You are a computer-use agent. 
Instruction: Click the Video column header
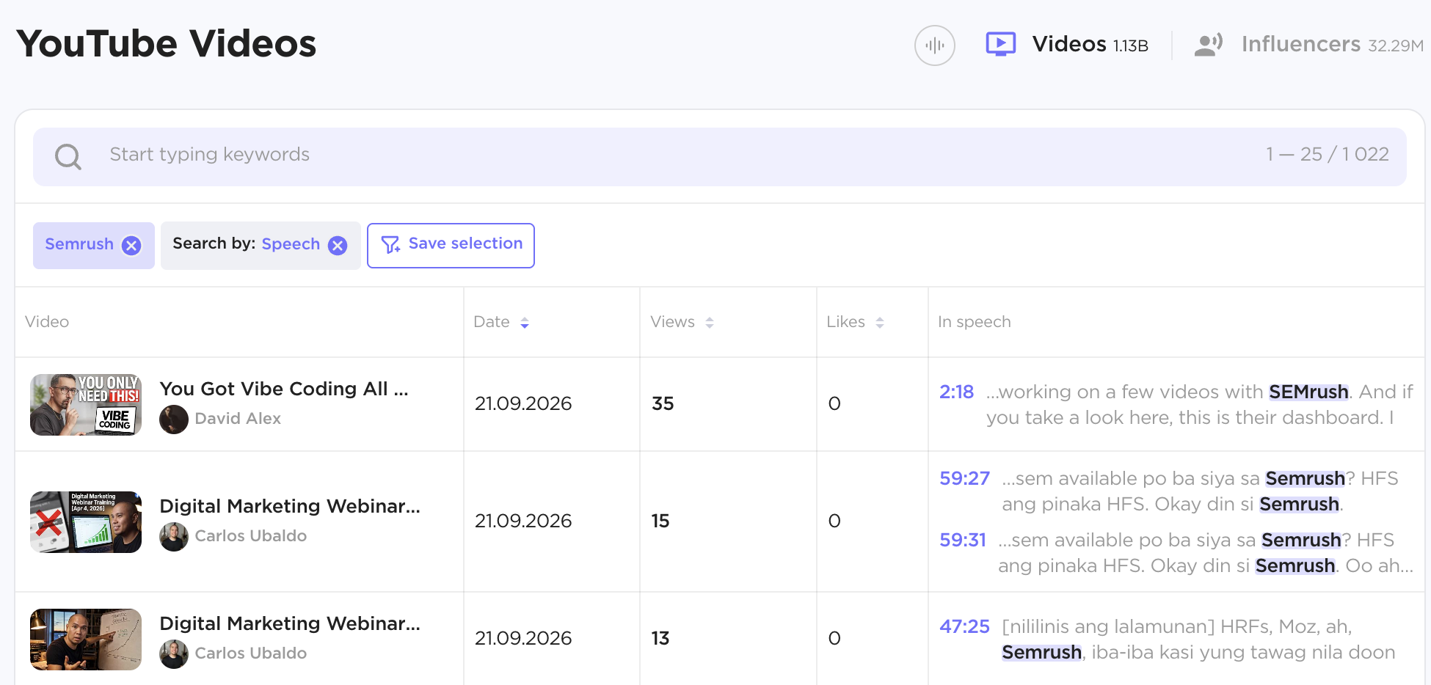[x=47, y=322]
